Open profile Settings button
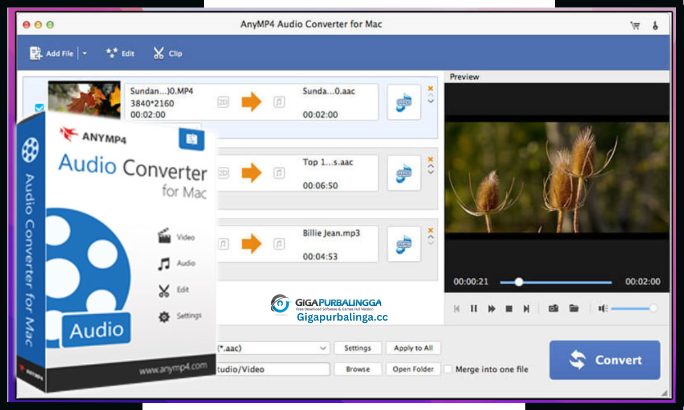This screenshot has width=684, height=410. (358, 348)
